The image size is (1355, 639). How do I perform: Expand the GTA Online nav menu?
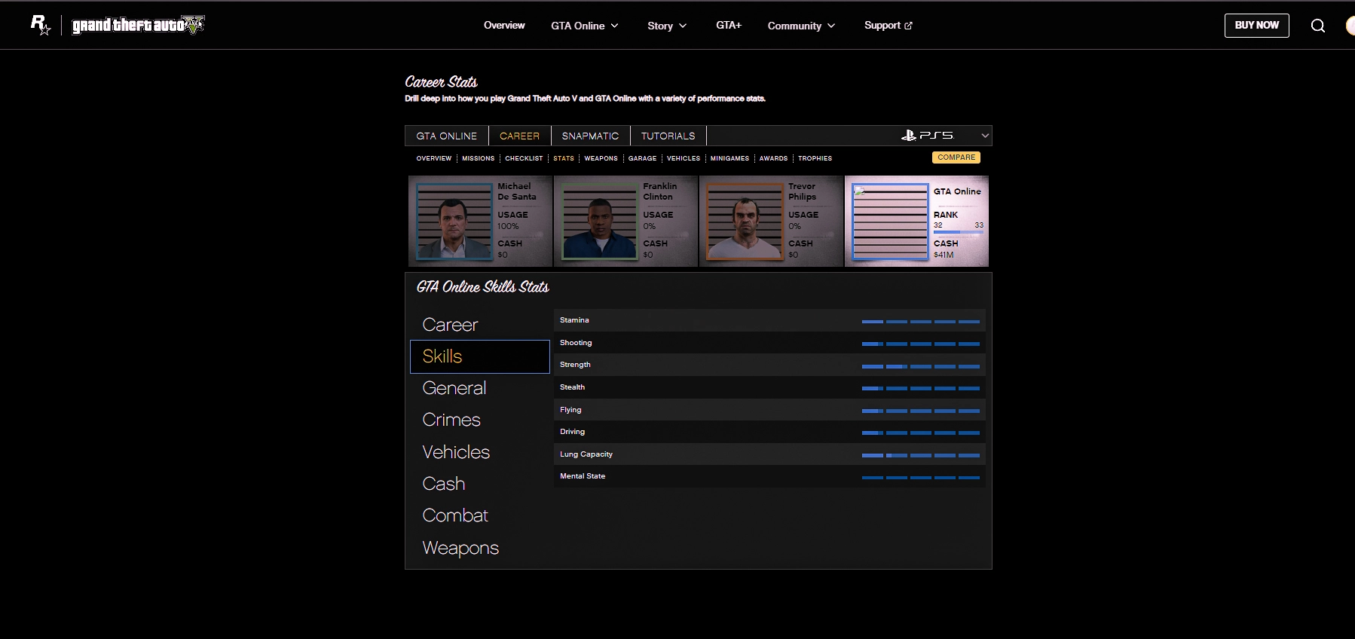point(584,26)
